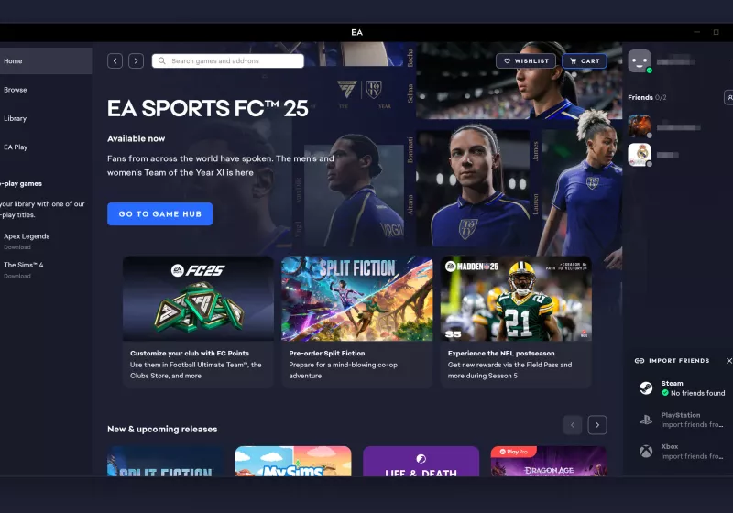Image resolution: width=733 pixels, height=513 pixels.
Task: Select the Steam icon under Import Friends
Action: point(646,387)
